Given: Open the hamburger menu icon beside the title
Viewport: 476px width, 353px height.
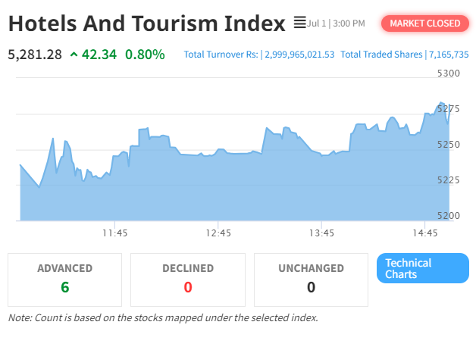Looking at the screenshot, I should pos(299,23).
